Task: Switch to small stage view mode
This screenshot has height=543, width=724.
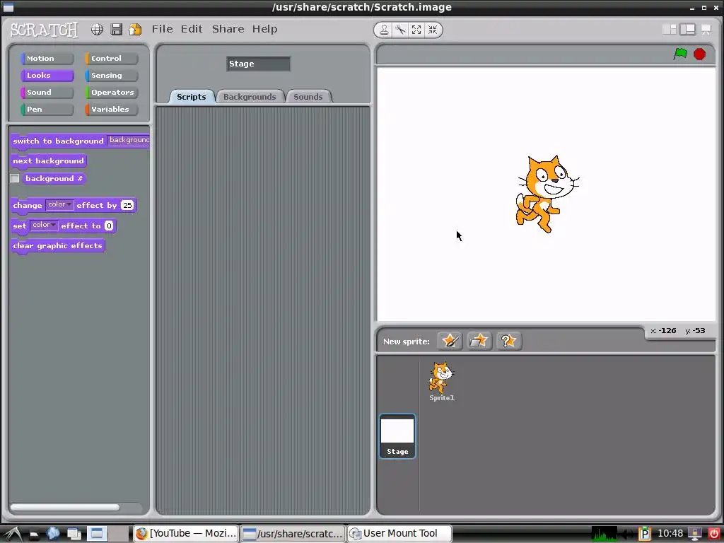Action: click(x=669, y=30)
